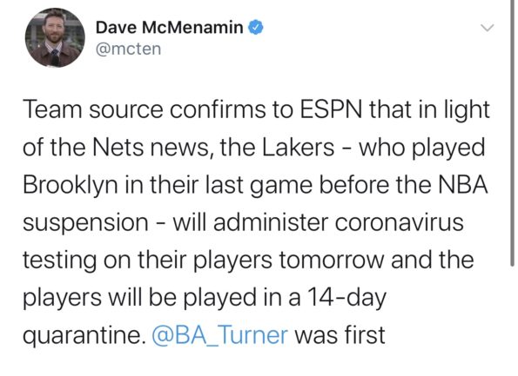Image resolution: width=518 pixels, height=376 pixels.
Task: Click the Dave McMenamin display name
Action: click(x=170, y=27)
